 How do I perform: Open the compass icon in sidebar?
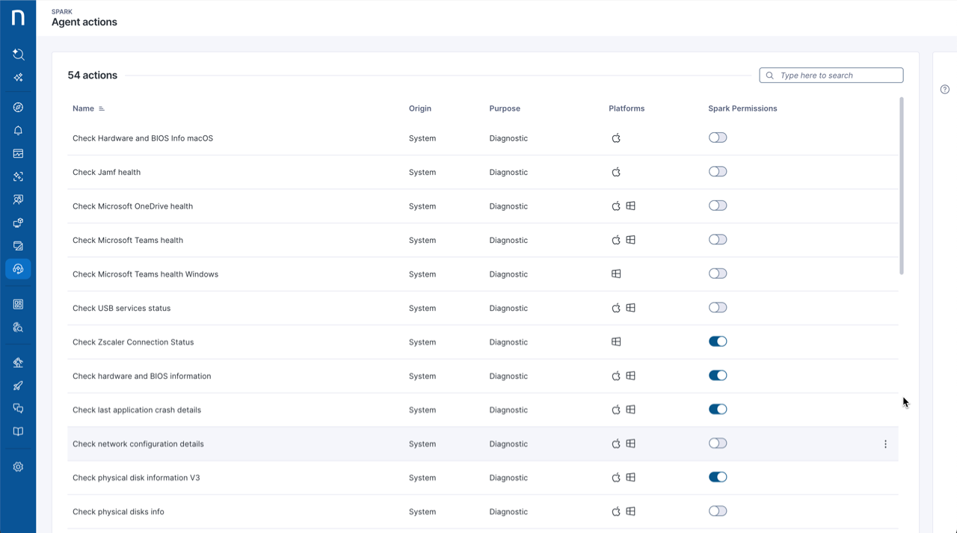(18, 108)
